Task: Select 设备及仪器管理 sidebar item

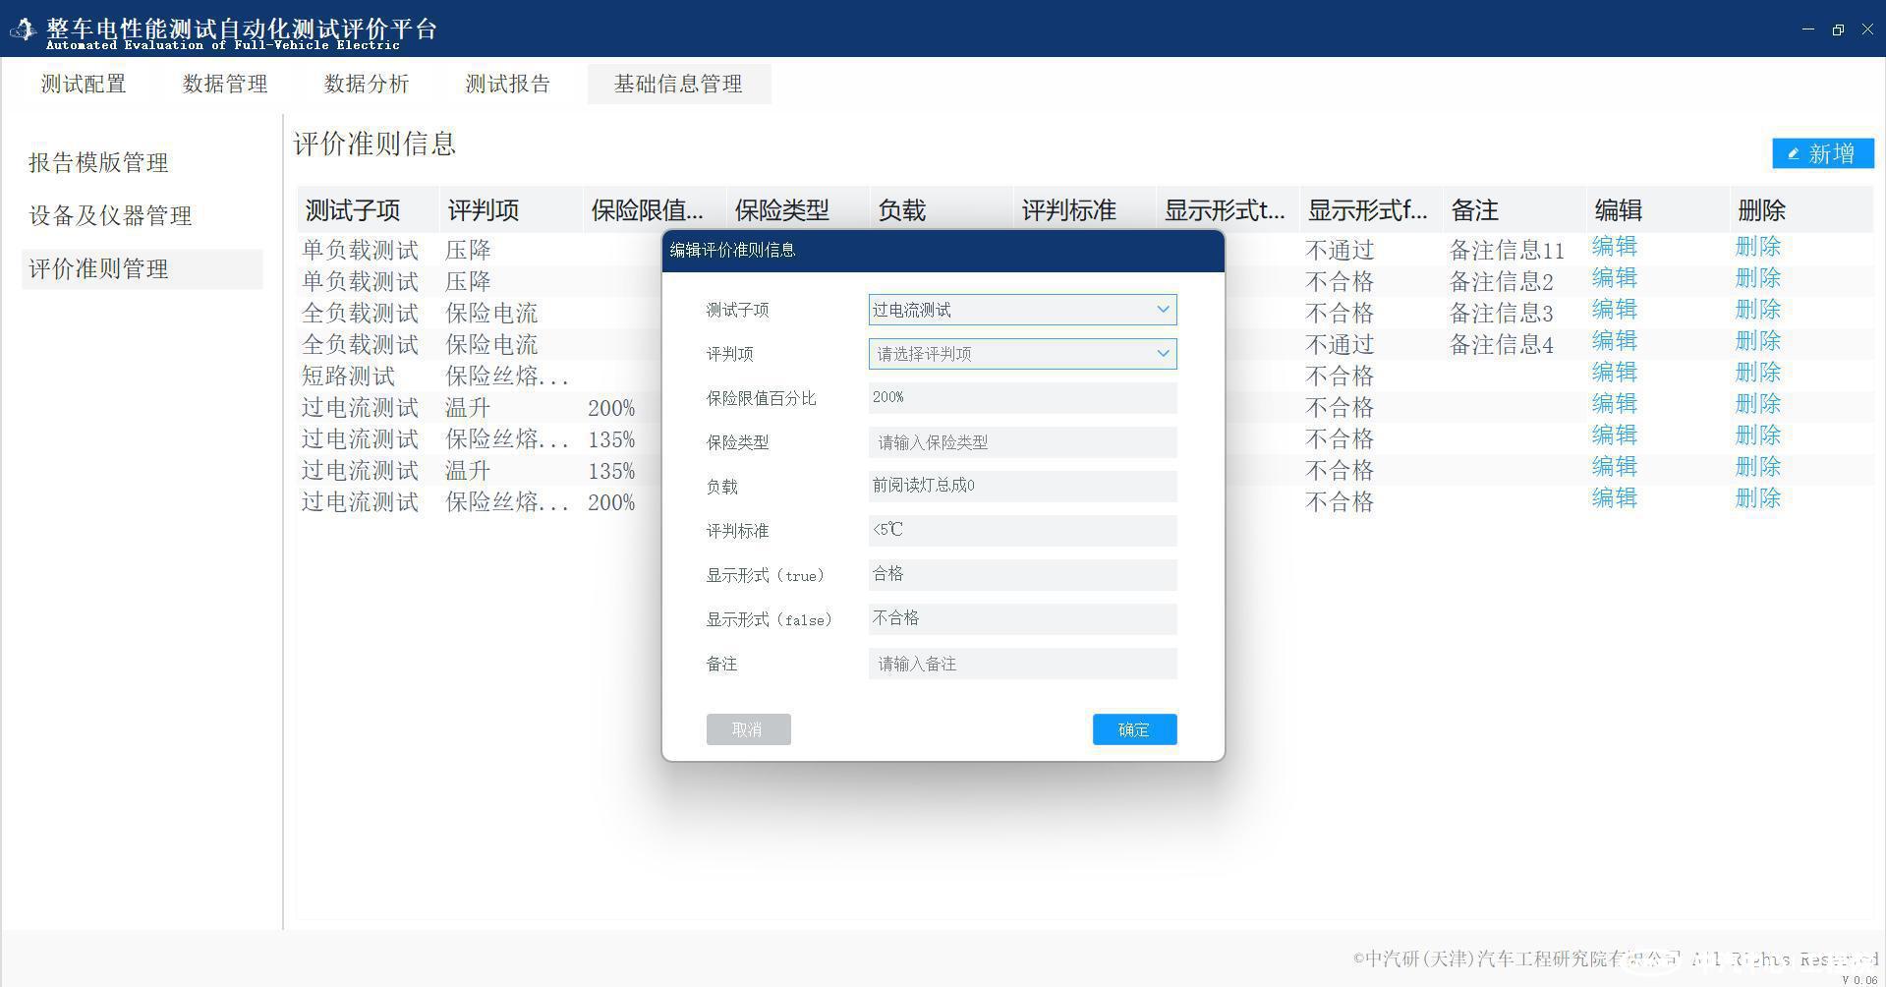Action: click(110, 215)
